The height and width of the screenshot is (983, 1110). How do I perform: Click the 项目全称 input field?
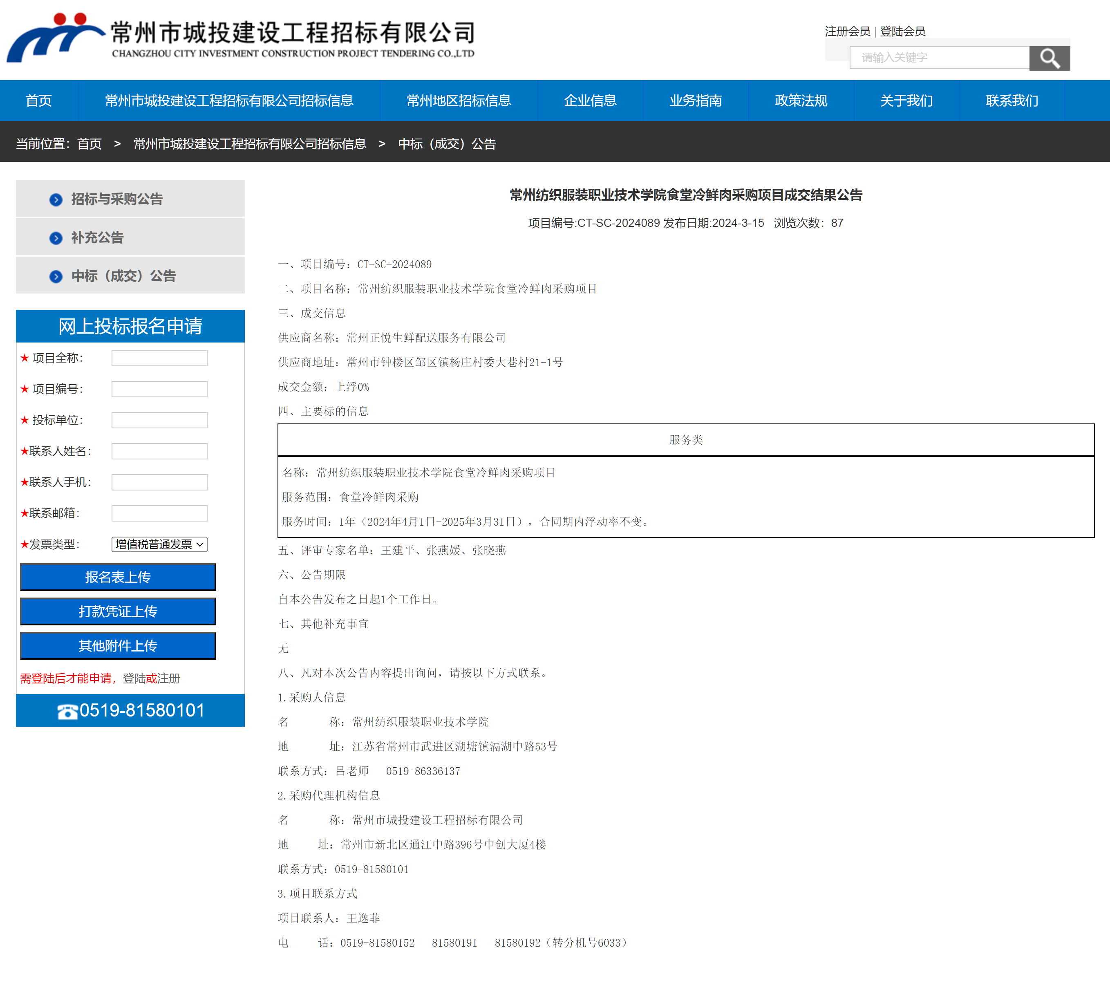coord(159,358)
